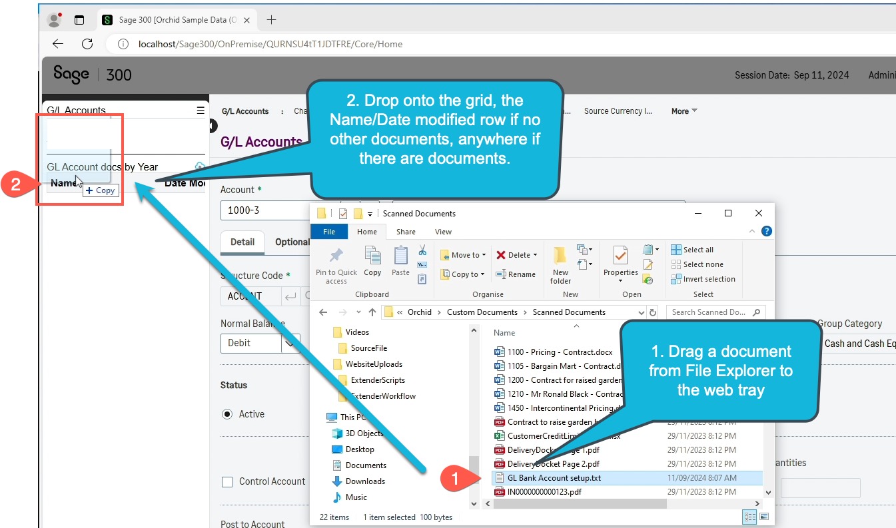
Task: Click the History icon in Open group
Action: (x=648, y=280)
